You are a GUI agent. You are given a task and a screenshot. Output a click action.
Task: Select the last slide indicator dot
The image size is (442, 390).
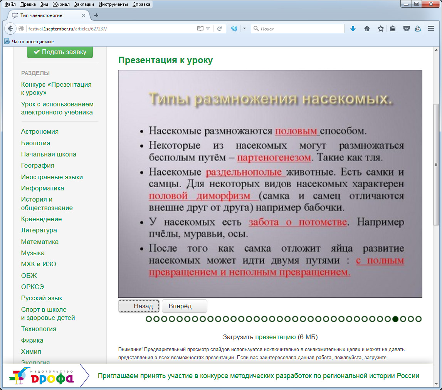coord(418,319)
